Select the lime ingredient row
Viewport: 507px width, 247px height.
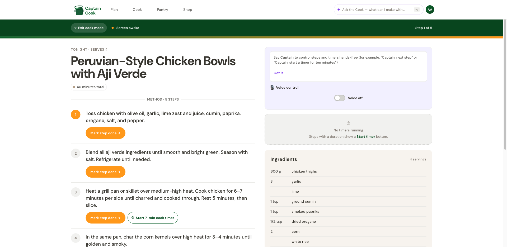(x=348, y=192)
